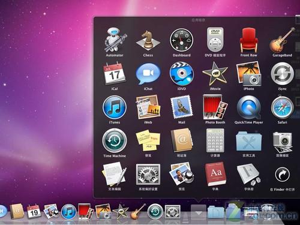Click the Photo Booth icon in the Dock
The width and height of the screenshot is (300, 225).
tap(86, 211)
